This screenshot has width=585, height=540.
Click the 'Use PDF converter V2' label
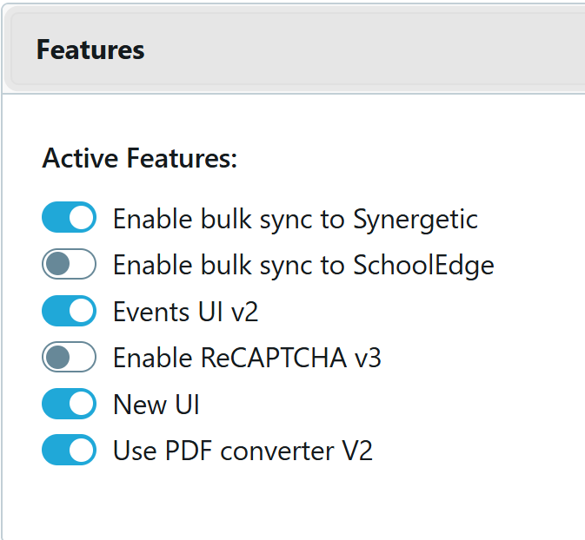[x=243, y=451]
